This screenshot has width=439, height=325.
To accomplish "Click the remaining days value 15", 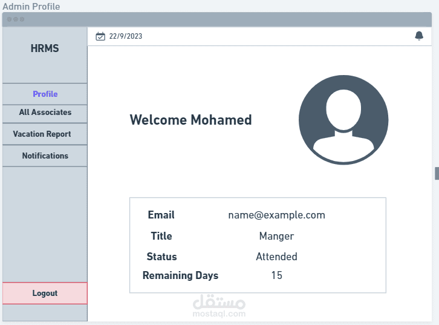I will click(276, 275).
